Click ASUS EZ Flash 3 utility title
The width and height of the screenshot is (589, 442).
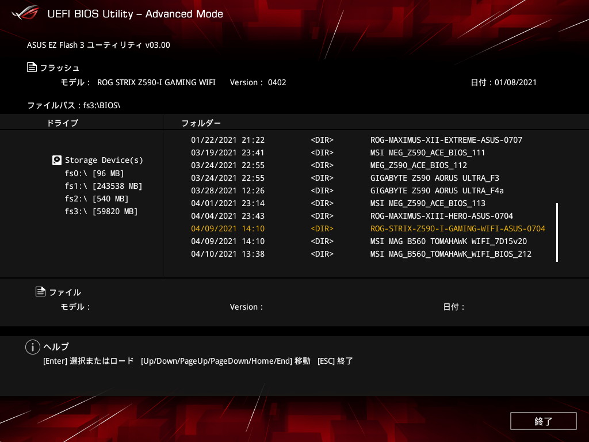click(98, 45)
